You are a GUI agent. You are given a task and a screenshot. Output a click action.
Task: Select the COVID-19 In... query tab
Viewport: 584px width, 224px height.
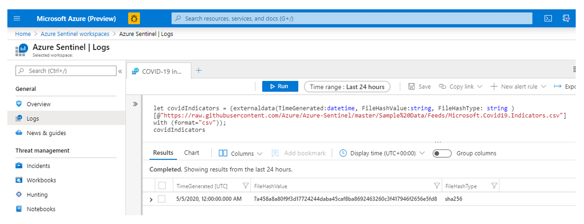coord(159,72)
